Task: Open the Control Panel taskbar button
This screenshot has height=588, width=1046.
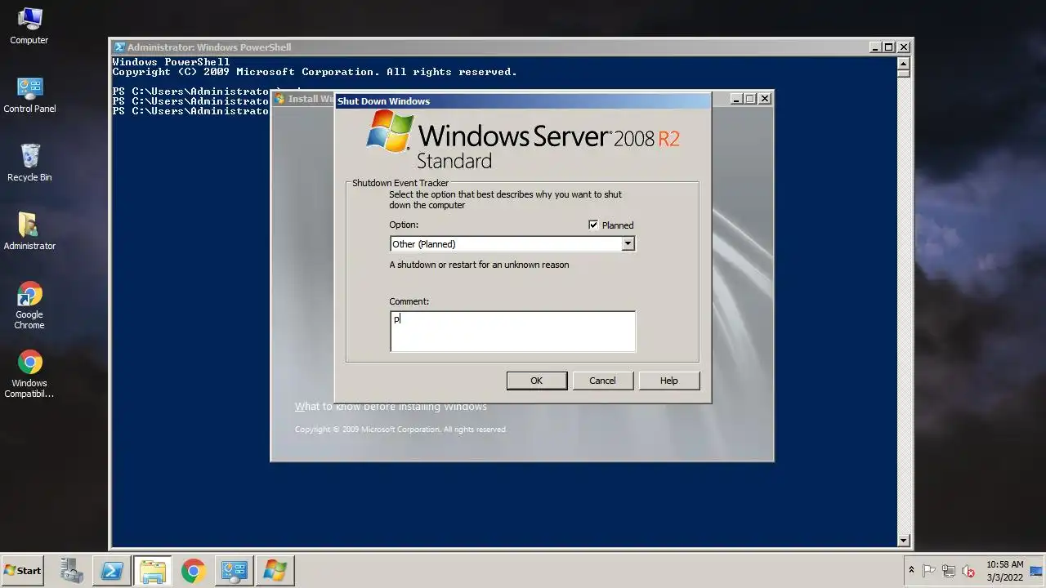Action: click(235, 571)
